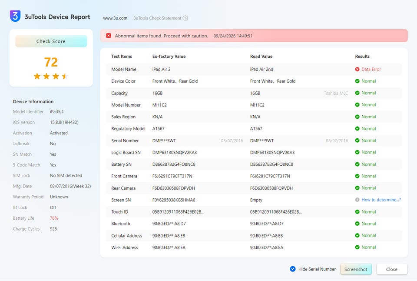Click the Check Score button

[x=51, y=41]
